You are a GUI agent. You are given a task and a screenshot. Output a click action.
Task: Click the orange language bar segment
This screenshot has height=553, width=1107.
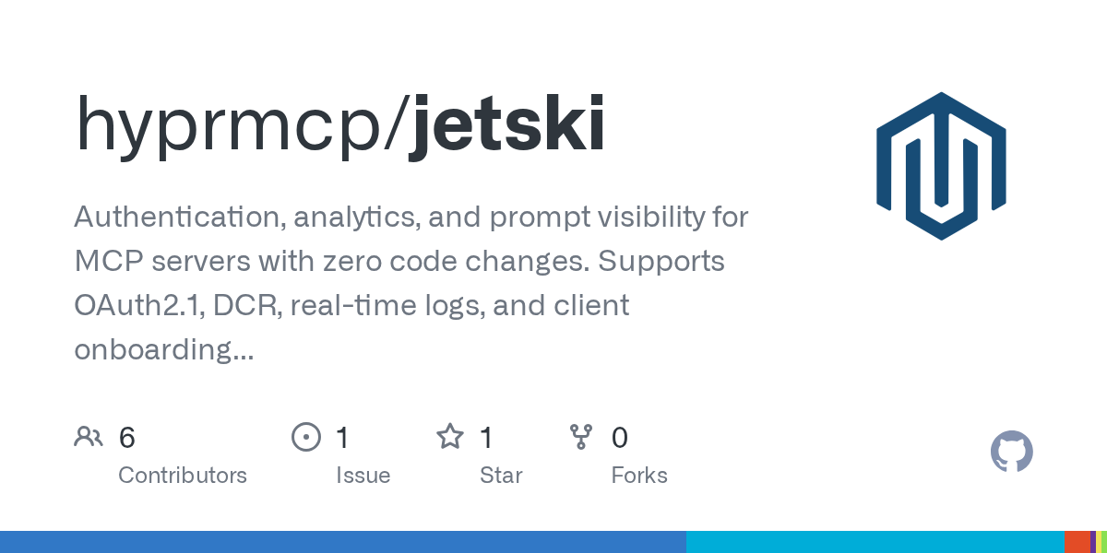pyautogui.click(x=1077, y=542)
